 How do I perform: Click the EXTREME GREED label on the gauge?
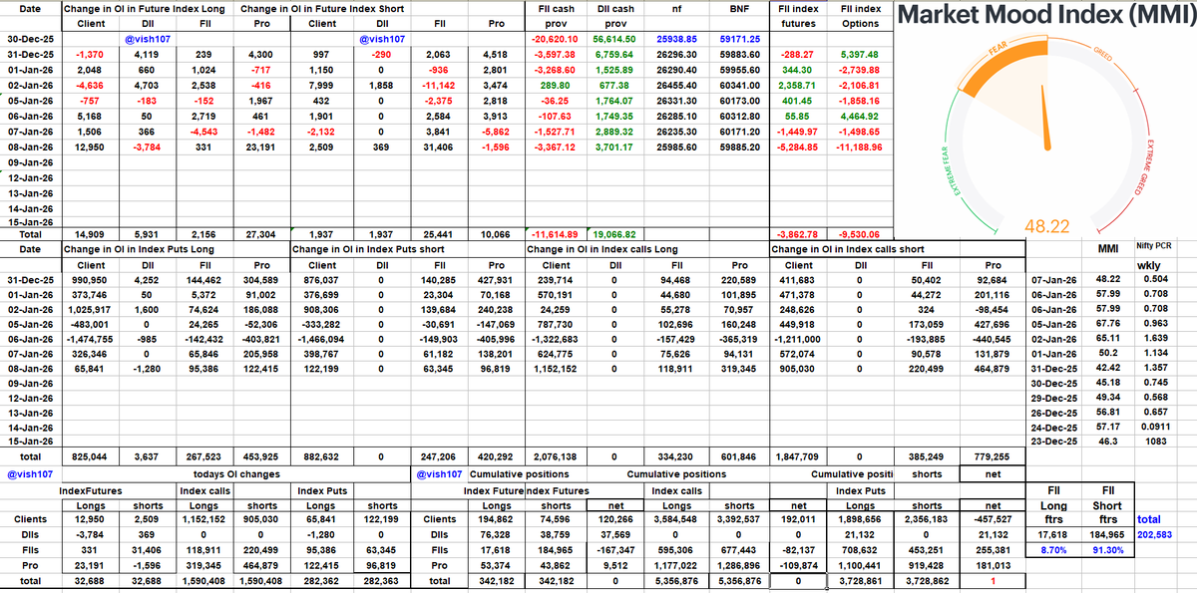point(1146,165)
